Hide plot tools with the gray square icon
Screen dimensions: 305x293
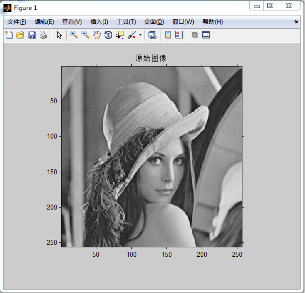195,35
